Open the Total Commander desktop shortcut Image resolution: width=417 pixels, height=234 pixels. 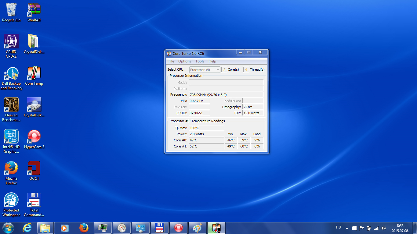coord(34,200)
